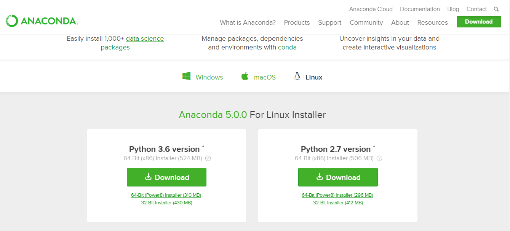This screenshot has width=510, height=231.
Task: Click help icon beside 524 MB installer
Action: coord(208,158)
